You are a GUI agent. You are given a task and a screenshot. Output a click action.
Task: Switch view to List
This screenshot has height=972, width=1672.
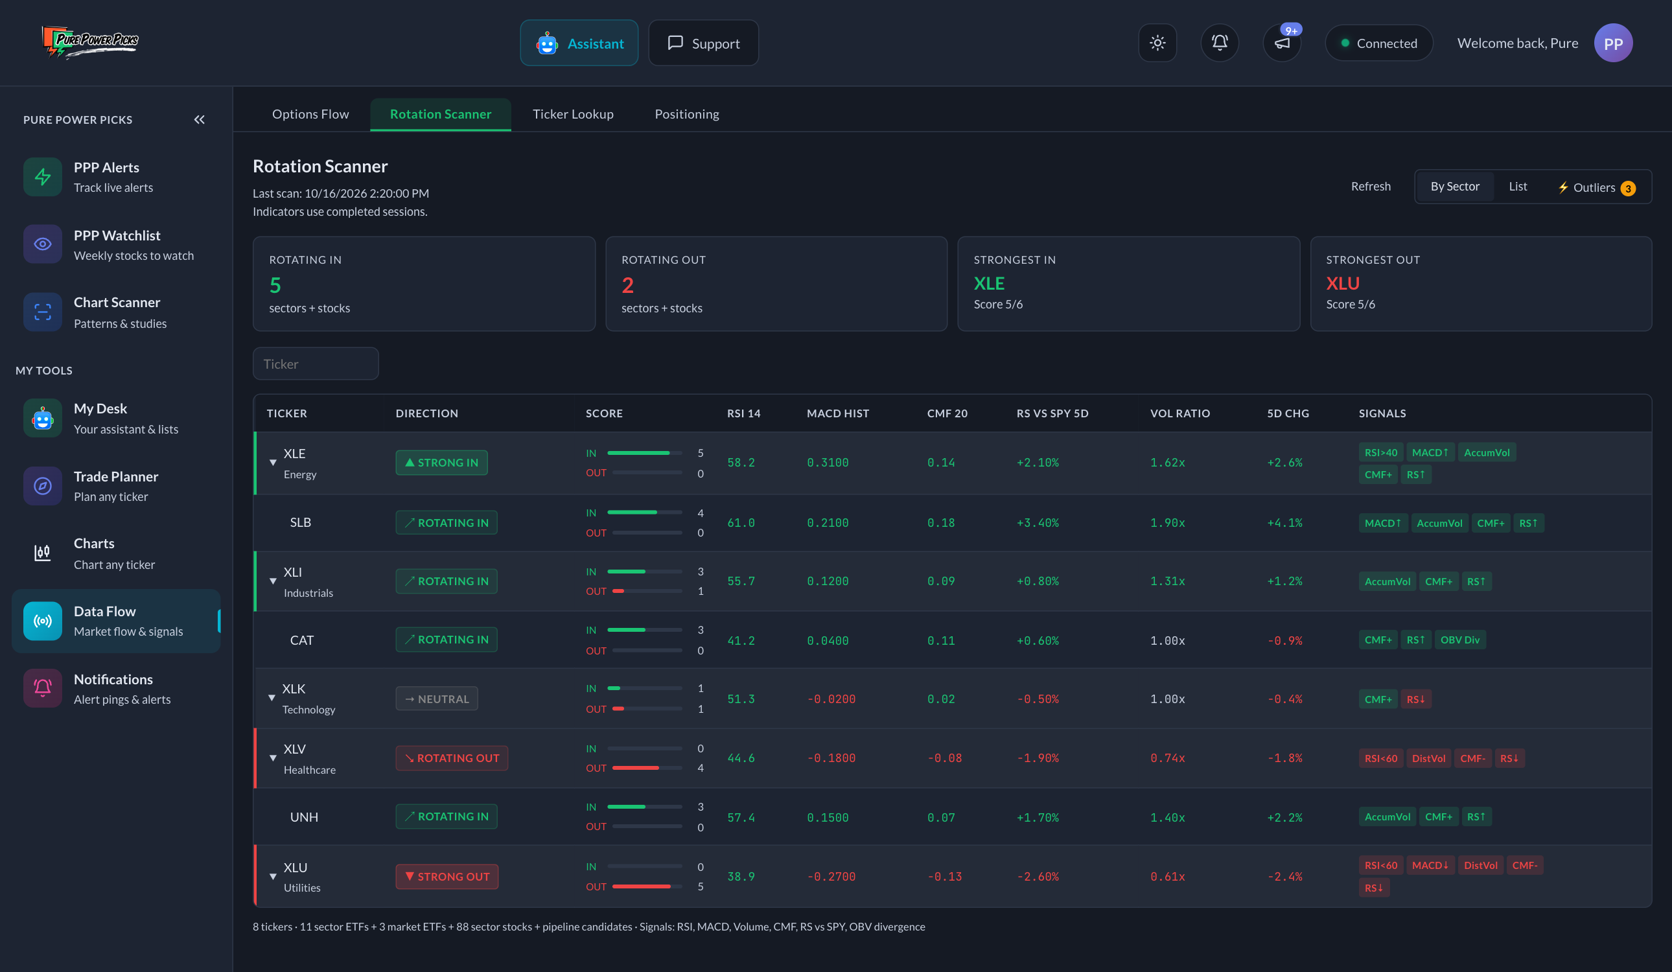click(1517, 187)
